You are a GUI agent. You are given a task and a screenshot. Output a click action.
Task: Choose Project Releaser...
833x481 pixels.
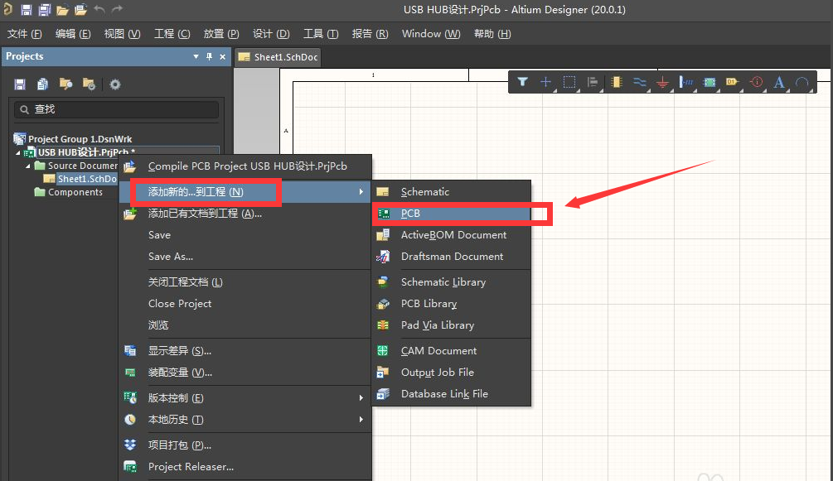245,467
